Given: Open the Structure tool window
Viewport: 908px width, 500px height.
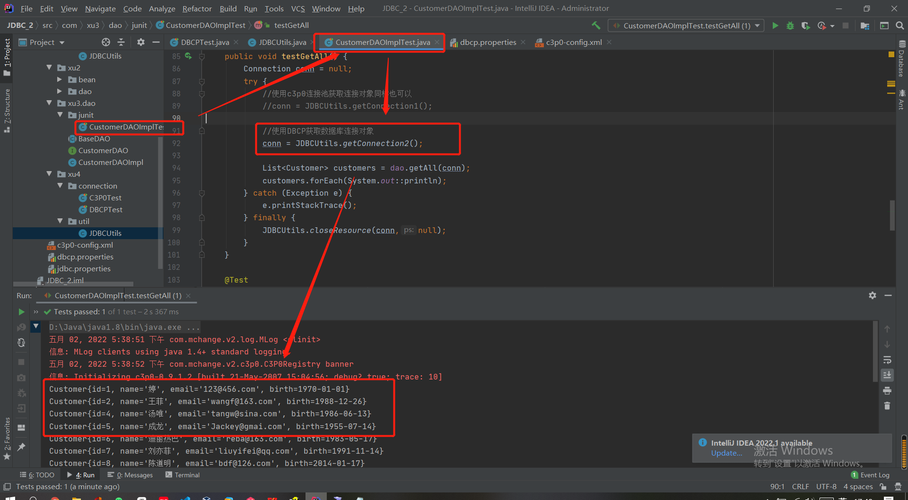Looking at the screenshot, I should [7, 110].
